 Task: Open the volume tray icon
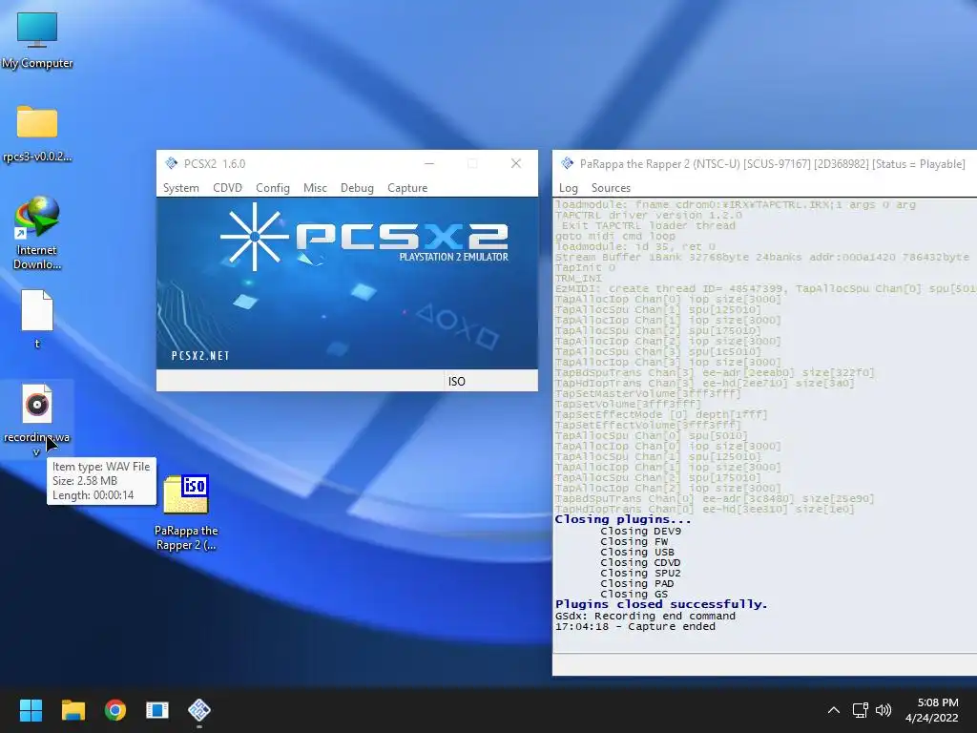(883, 710)
